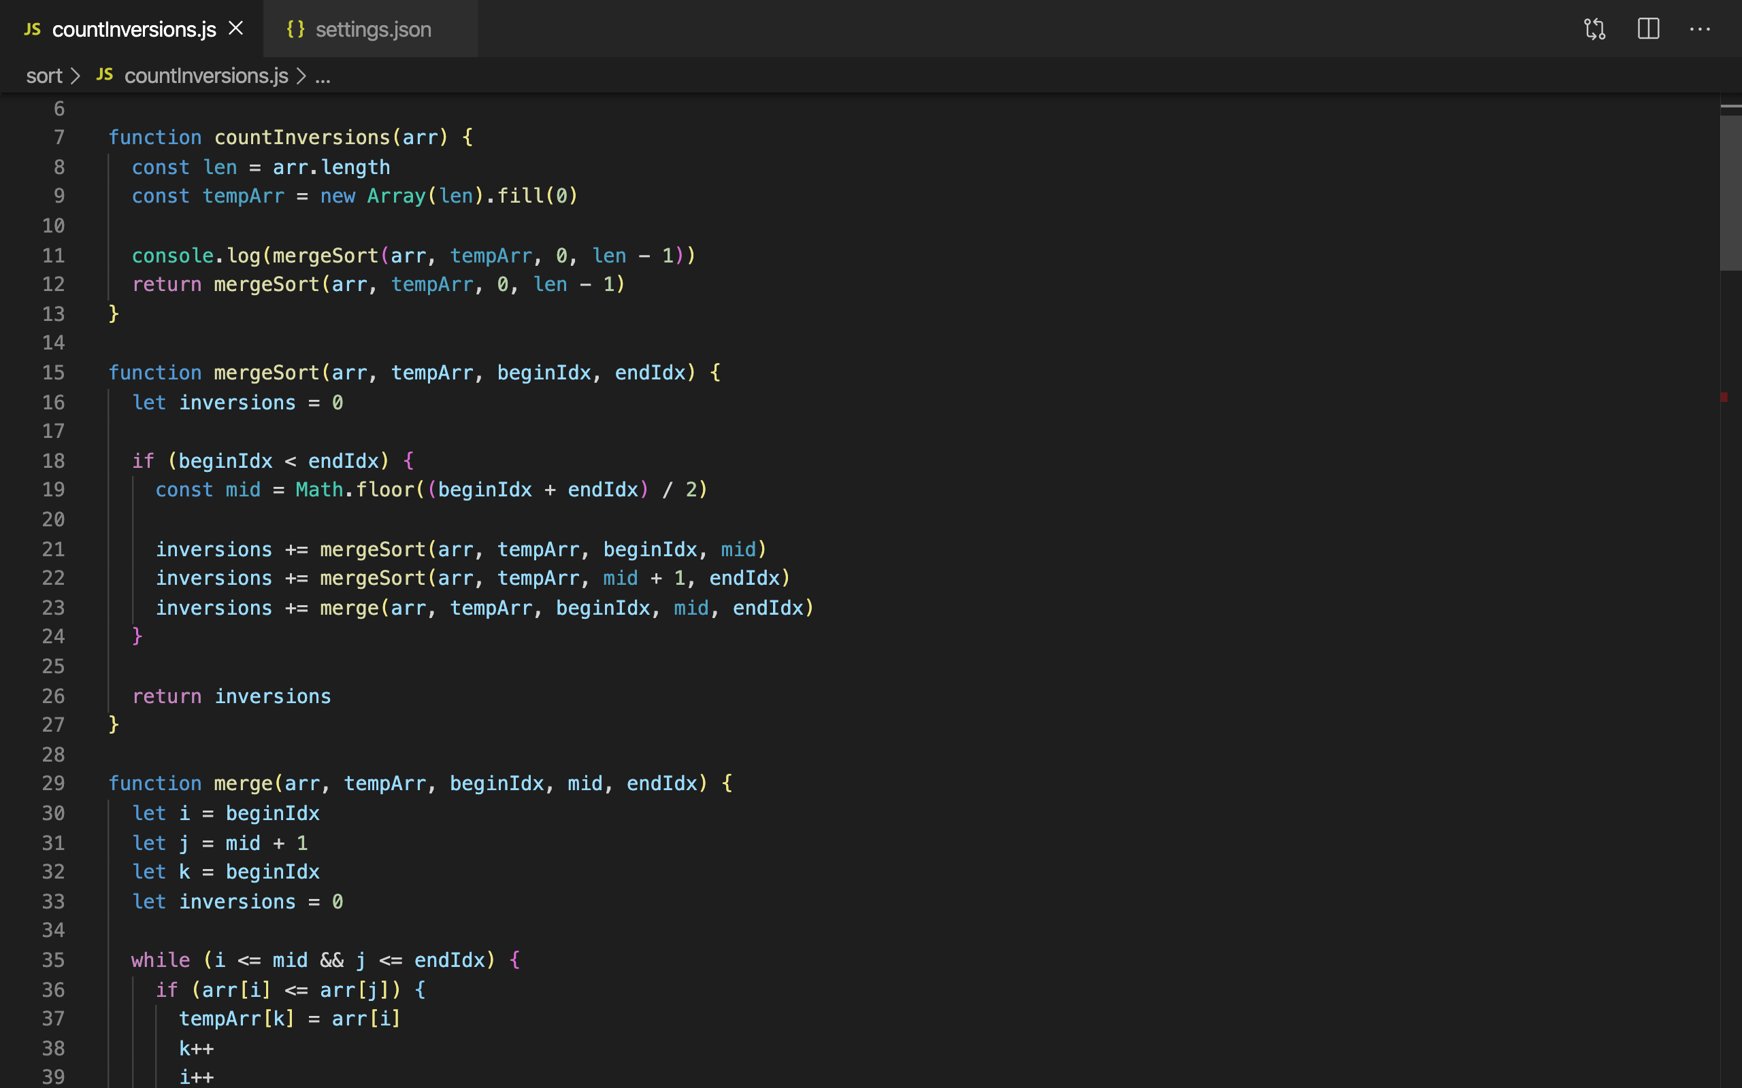The height and width of the screenshot is (1088, 1742).
Task: Click the vertical scrollbar thumb
Action: [x=1730, y=193]
